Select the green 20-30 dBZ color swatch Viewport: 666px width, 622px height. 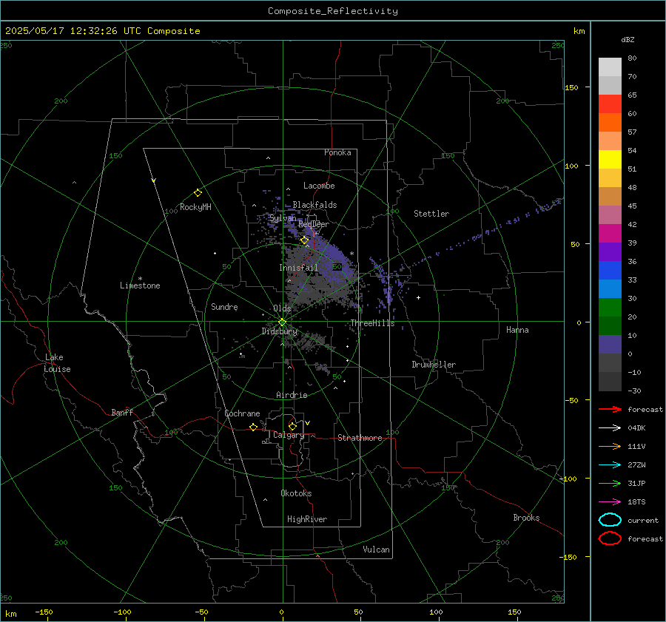610,308
